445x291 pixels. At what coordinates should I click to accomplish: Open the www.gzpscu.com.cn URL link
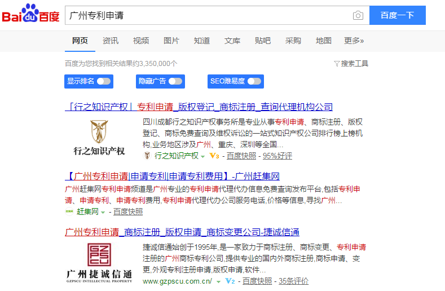click(x=177, y=281)
